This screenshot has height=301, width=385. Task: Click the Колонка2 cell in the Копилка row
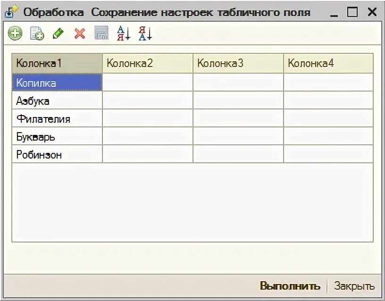pos(148,83)
